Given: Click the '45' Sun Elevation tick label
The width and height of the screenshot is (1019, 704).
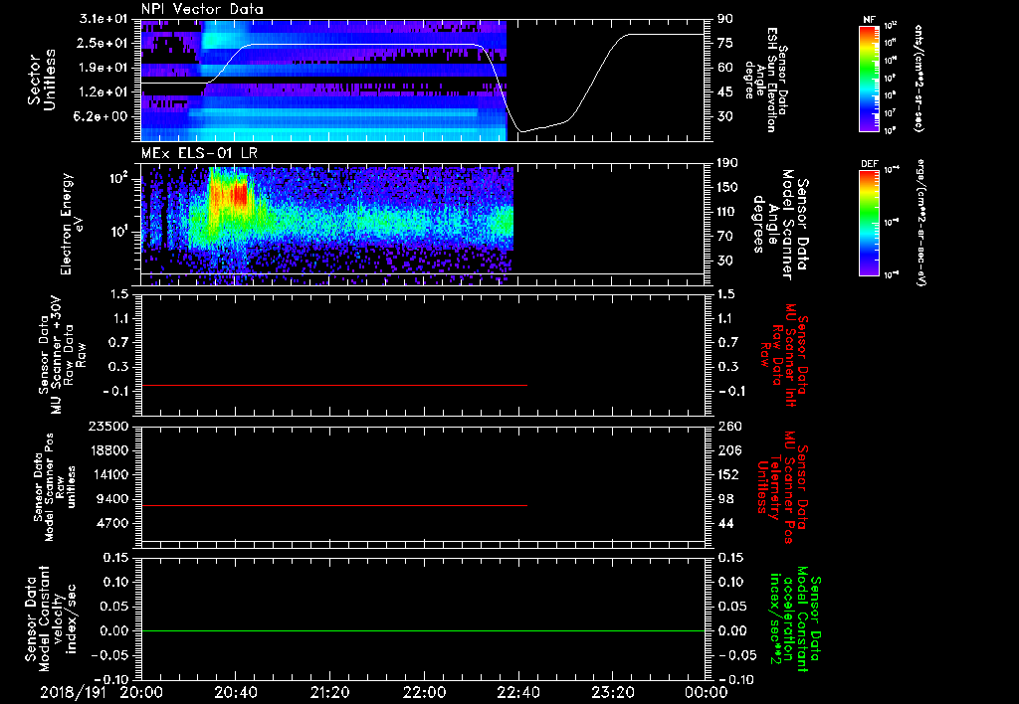Looking at the screenshot, I should coord(725,92).
